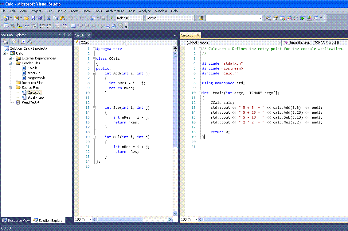
Task: Click the Paste clipboard icon
Action: 62,18
